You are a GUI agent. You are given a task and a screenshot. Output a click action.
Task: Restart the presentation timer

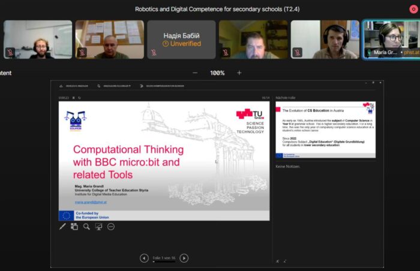80,97
